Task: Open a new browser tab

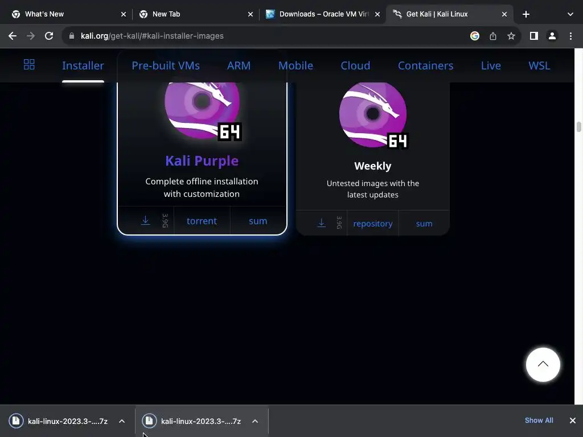Action: [525, 14]
